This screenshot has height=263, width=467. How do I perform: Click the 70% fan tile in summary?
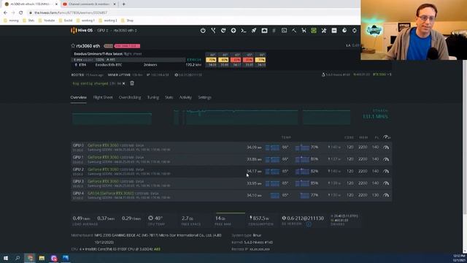[x=211, y=60]
